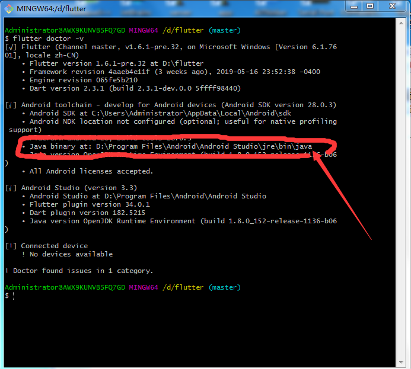Image resolution: width=411 pixels, height=369 pixels.
Task: Click the first prompt's 'Administrator@AWX9KUNVBSFQ7GD' text
Action: 65,31
